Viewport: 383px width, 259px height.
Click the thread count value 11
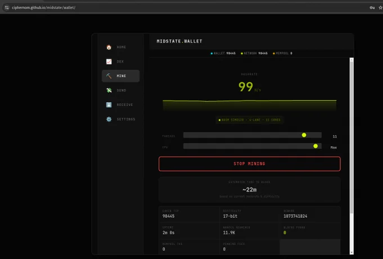point(335,136)
